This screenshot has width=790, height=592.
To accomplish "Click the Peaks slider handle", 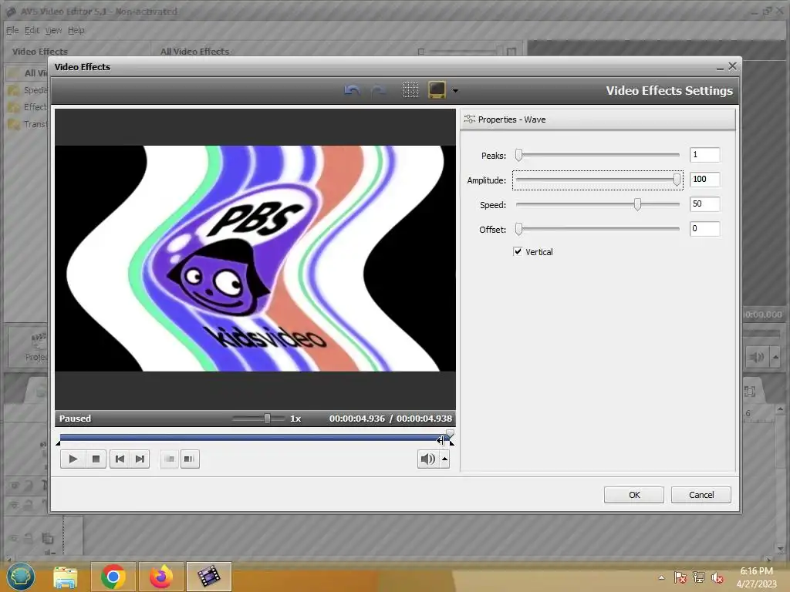I will (x=519, y=155).
